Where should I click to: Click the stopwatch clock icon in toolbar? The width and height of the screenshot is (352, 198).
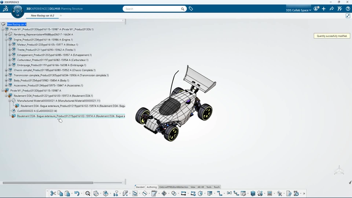[x=200, y=193]
